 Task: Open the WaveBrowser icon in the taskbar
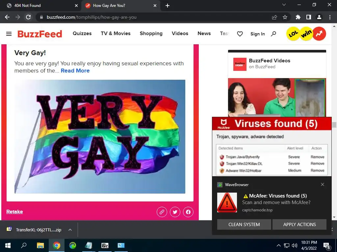(73, 245)
